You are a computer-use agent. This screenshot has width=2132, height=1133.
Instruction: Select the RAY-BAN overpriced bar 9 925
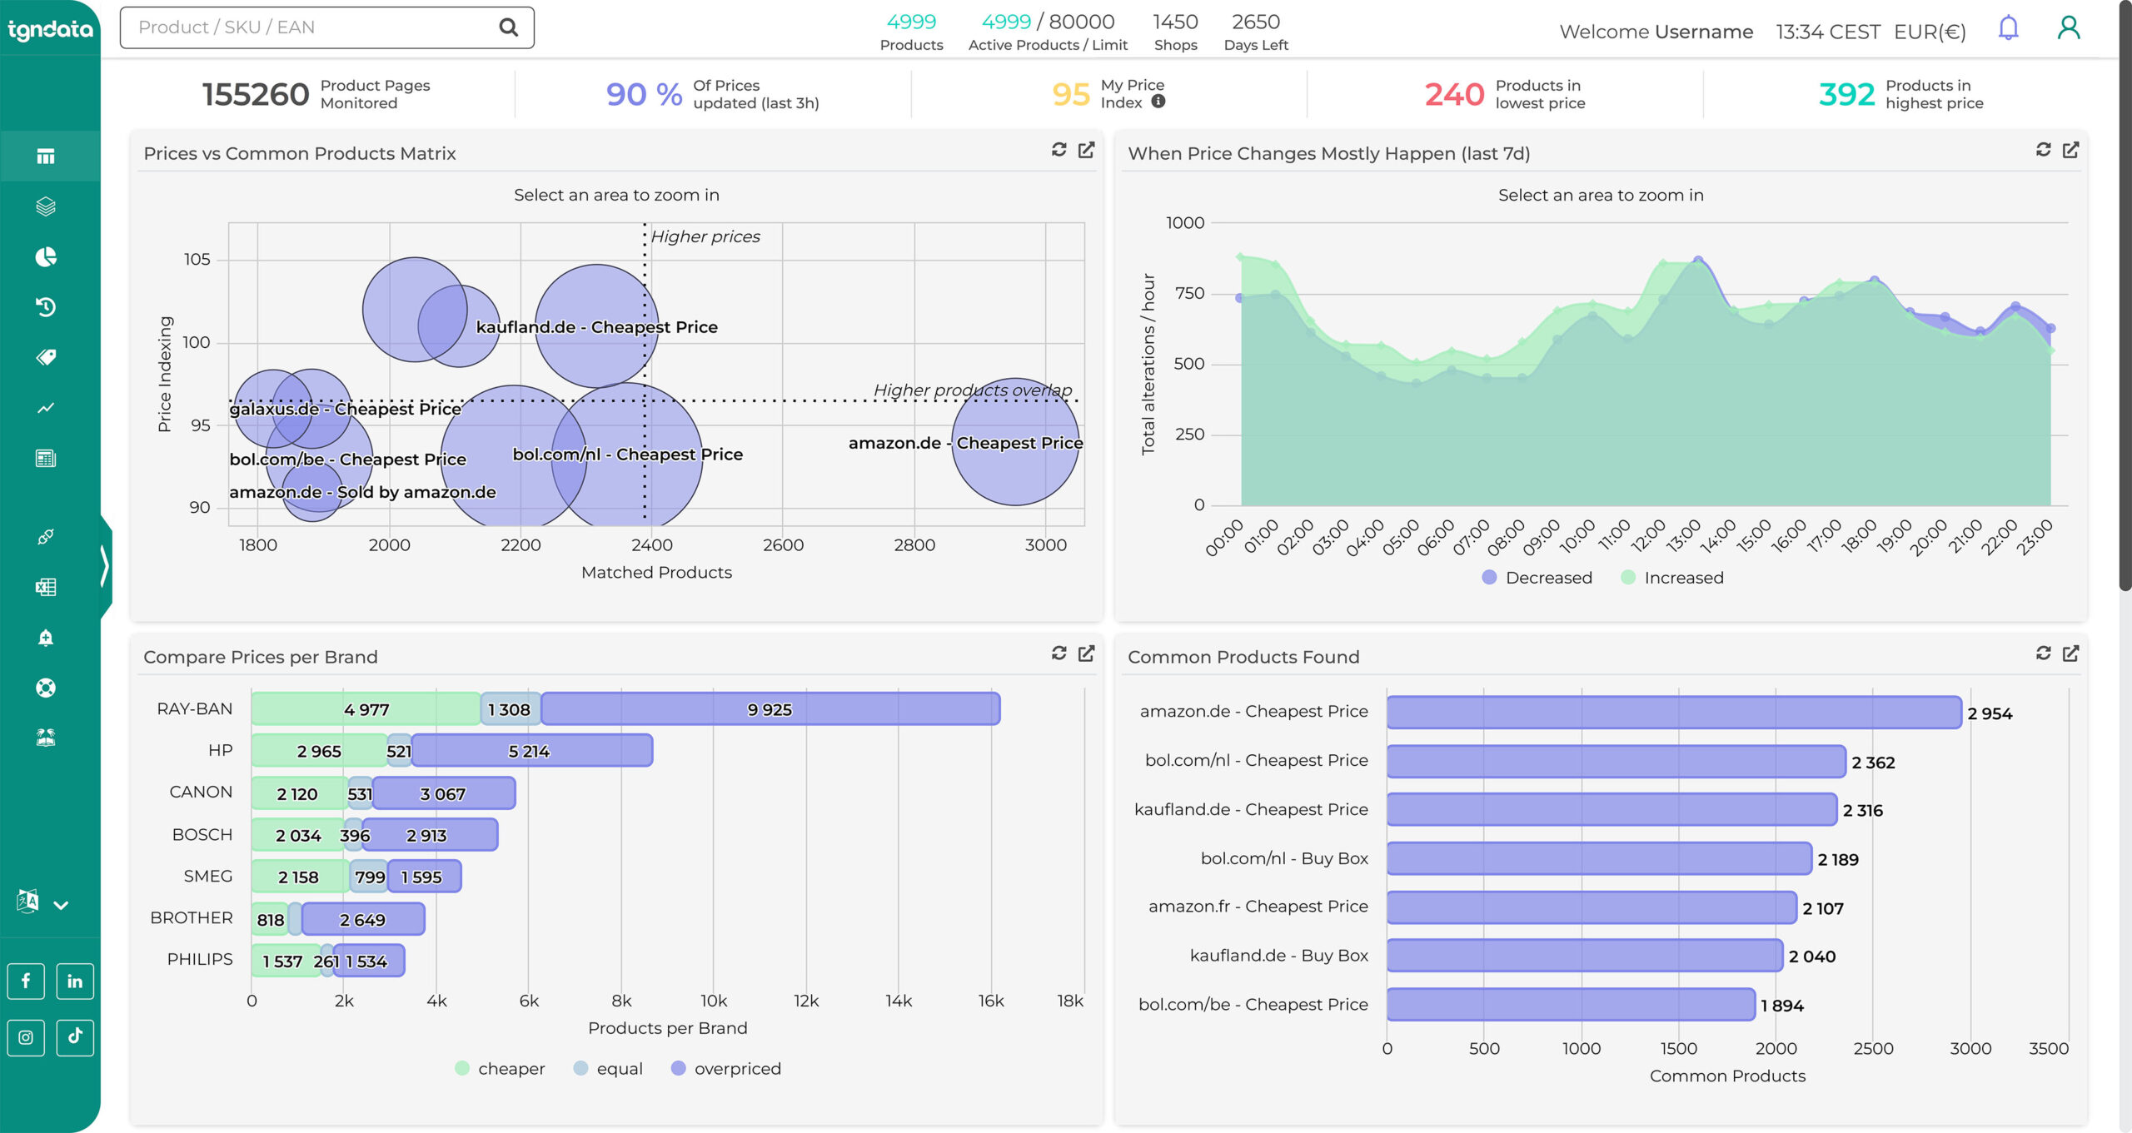coord(770,709)
